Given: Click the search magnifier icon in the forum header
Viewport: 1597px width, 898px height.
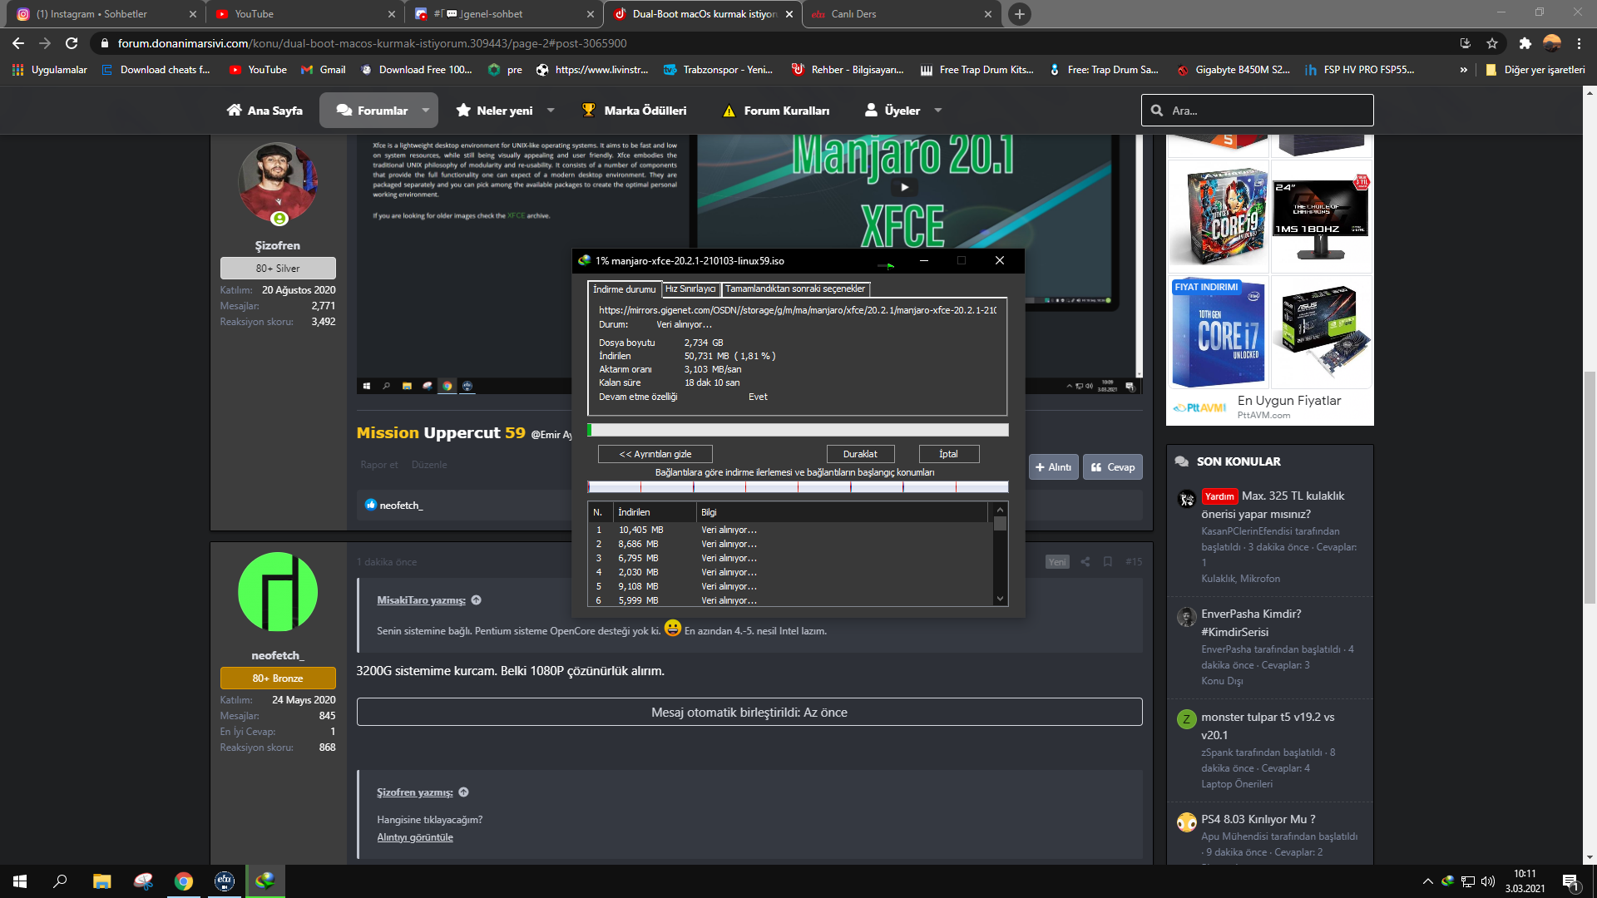Looking at the screenshot, I should click(x=1157, y=111).
